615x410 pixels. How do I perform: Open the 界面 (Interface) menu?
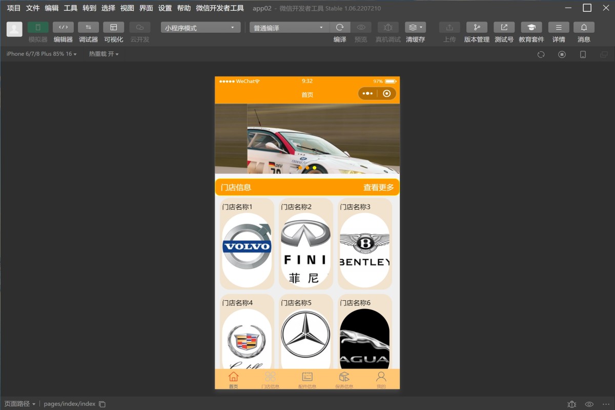146,8
